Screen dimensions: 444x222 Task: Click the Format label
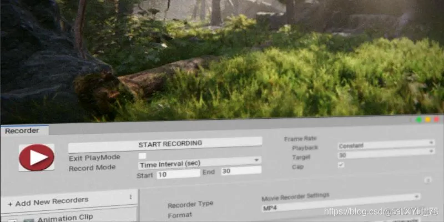179,215
